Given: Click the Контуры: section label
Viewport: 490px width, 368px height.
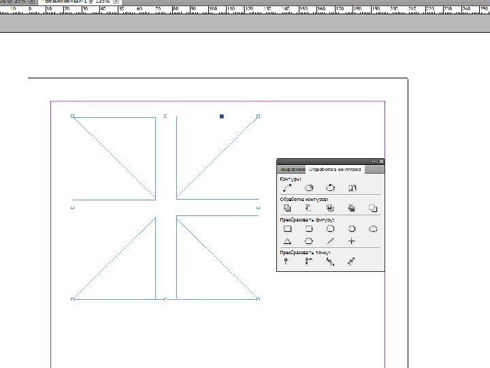Looking at the screenshot, I should coord(291,179).
